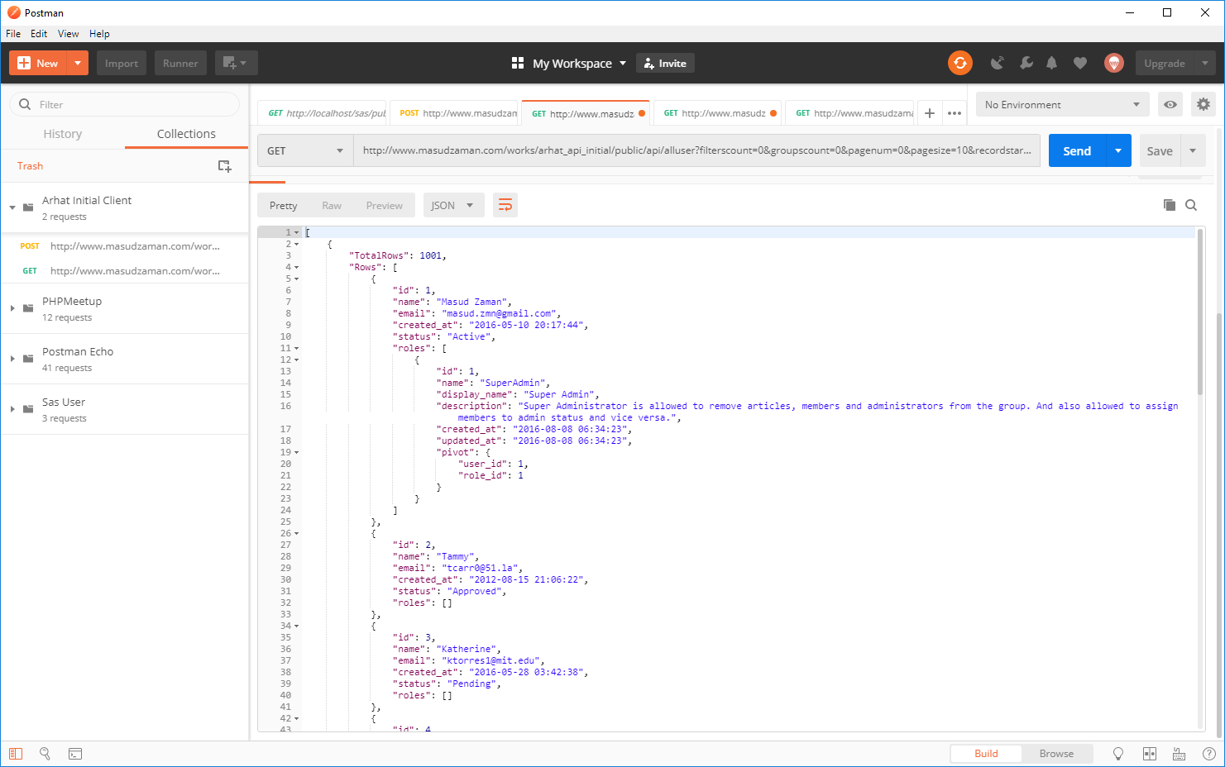Open the GET method dropdown
1225x767 pixels.
304,151
